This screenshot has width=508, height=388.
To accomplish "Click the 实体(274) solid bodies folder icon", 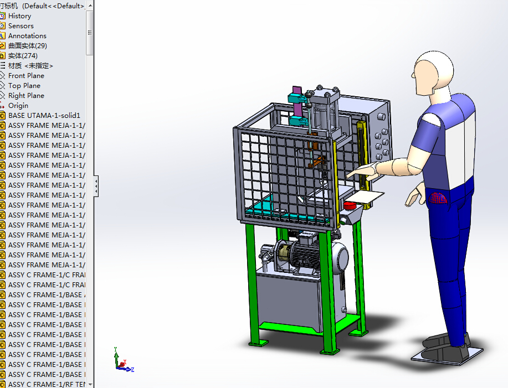I will pos(2,56).
